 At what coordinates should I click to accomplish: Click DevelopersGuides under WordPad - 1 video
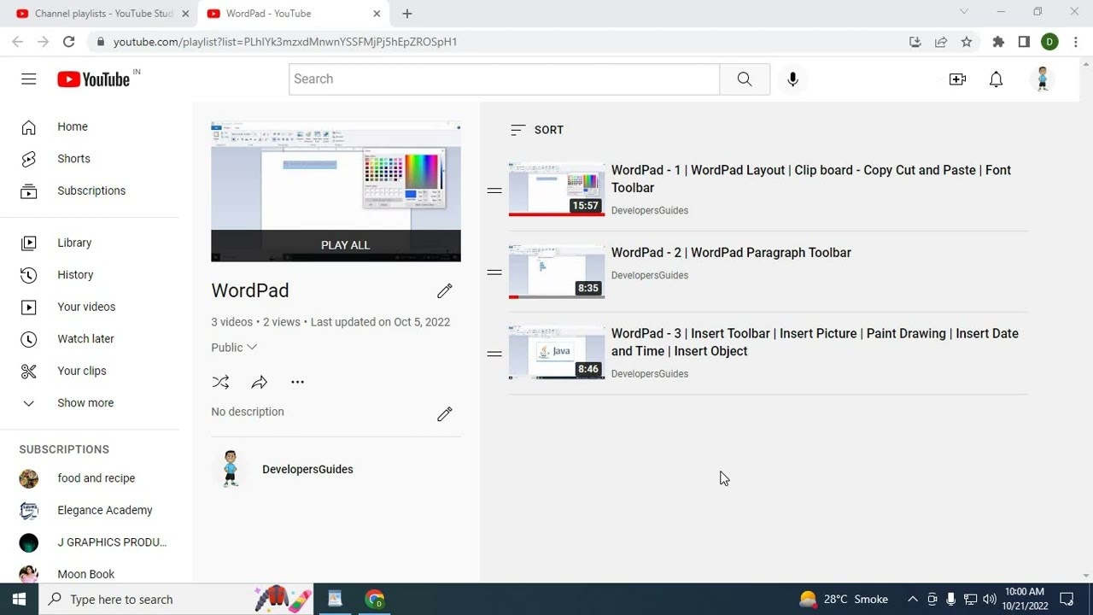tap(650, 210)
